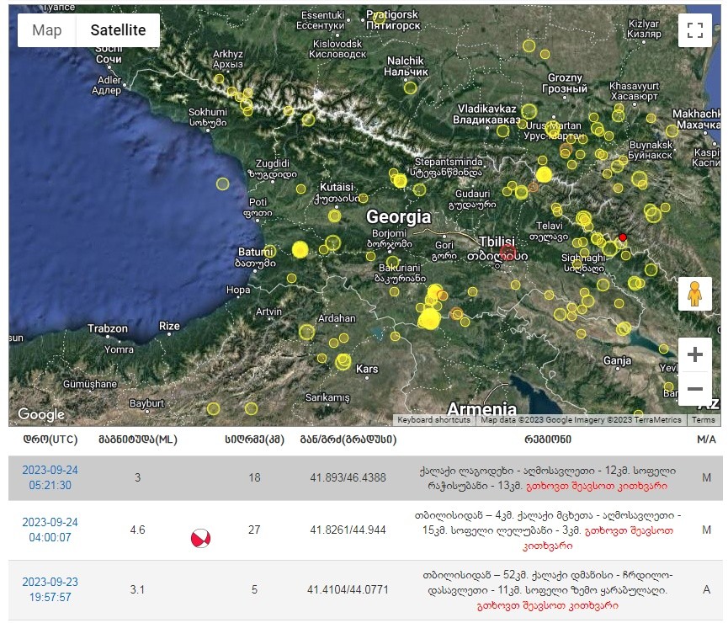
Task: Click the large yellow marker east of Batumi
Action: pyautogui.click(x=300, y=249)
